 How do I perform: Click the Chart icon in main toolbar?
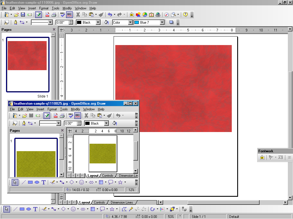(145, 15)
